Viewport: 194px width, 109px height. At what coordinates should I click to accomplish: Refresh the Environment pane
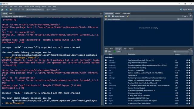tap(191, 16)
